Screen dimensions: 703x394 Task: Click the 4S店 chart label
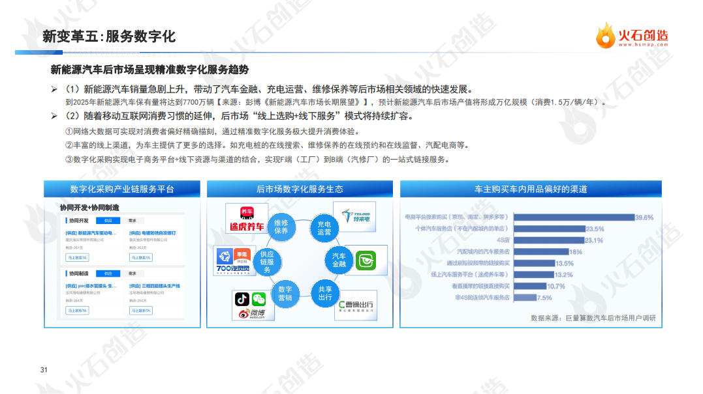pyautogui.click(x=503, y=240)
